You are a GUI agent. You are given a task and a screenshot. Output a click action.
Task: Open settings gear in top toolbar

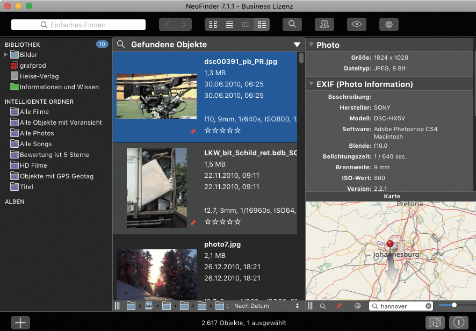coord(388,25)
